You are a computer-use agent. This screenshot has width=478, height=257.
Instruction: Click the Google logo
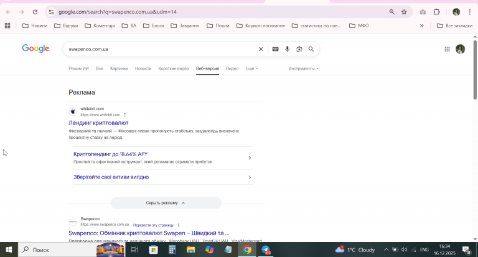tap(35, 49)
